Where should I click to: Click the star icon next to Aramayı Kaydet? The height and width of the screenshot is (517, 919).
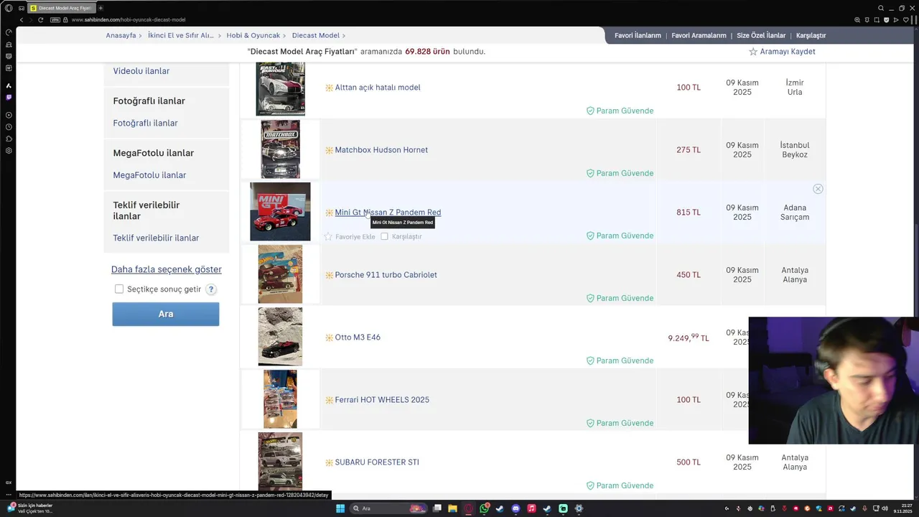(753, 52)
